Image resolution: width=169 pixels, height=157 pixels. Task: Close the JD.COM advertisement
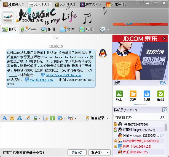pyautogui.click(x=164, y=38)
